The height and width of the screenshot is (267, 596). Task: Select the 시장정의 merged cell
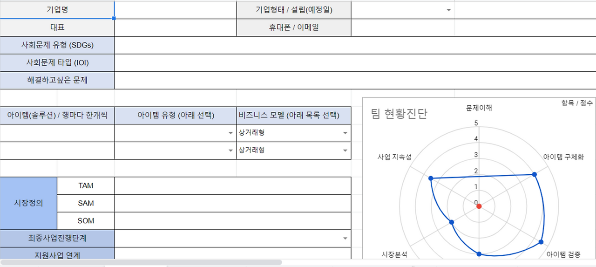tap(28, 203)
